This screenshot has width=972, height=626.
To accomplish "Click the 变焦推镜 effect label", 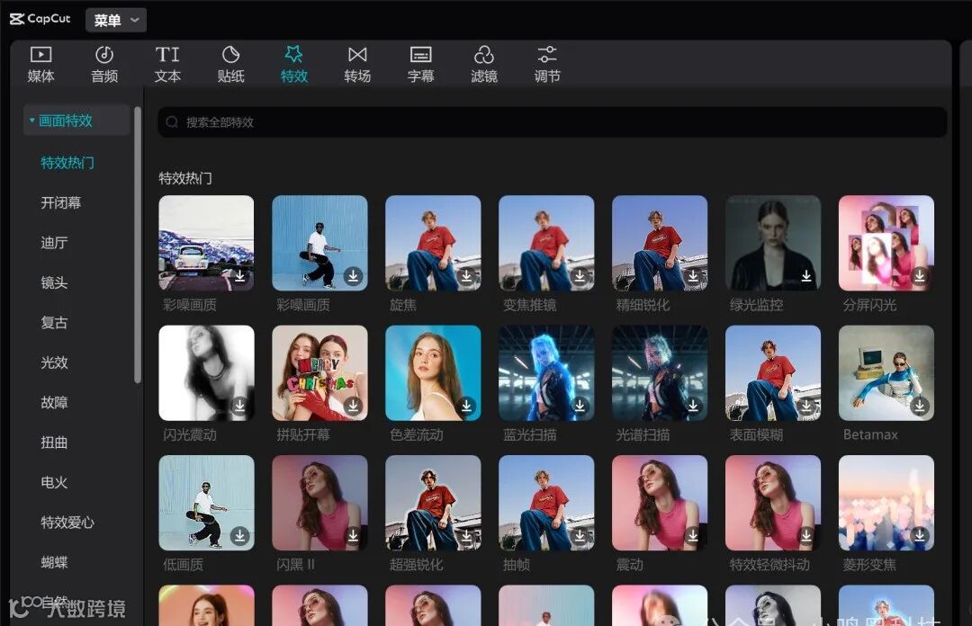I will tap(529, 305).
